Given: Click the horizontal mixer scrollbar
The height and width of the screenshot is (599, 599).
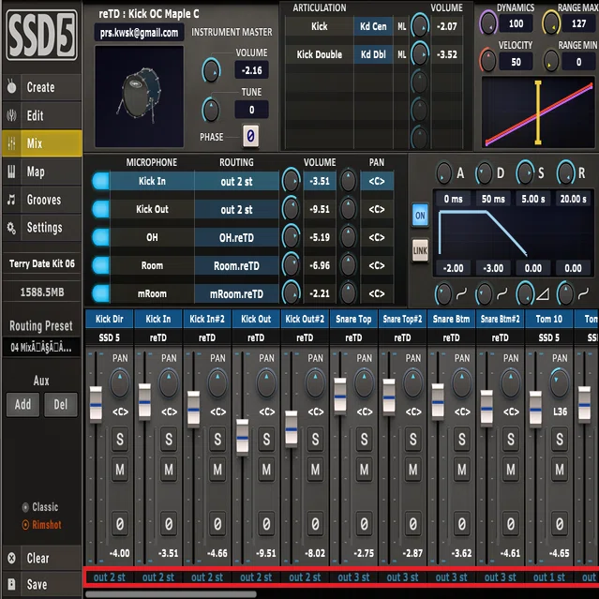Looking at the screenshot, I should click(171, 594).
